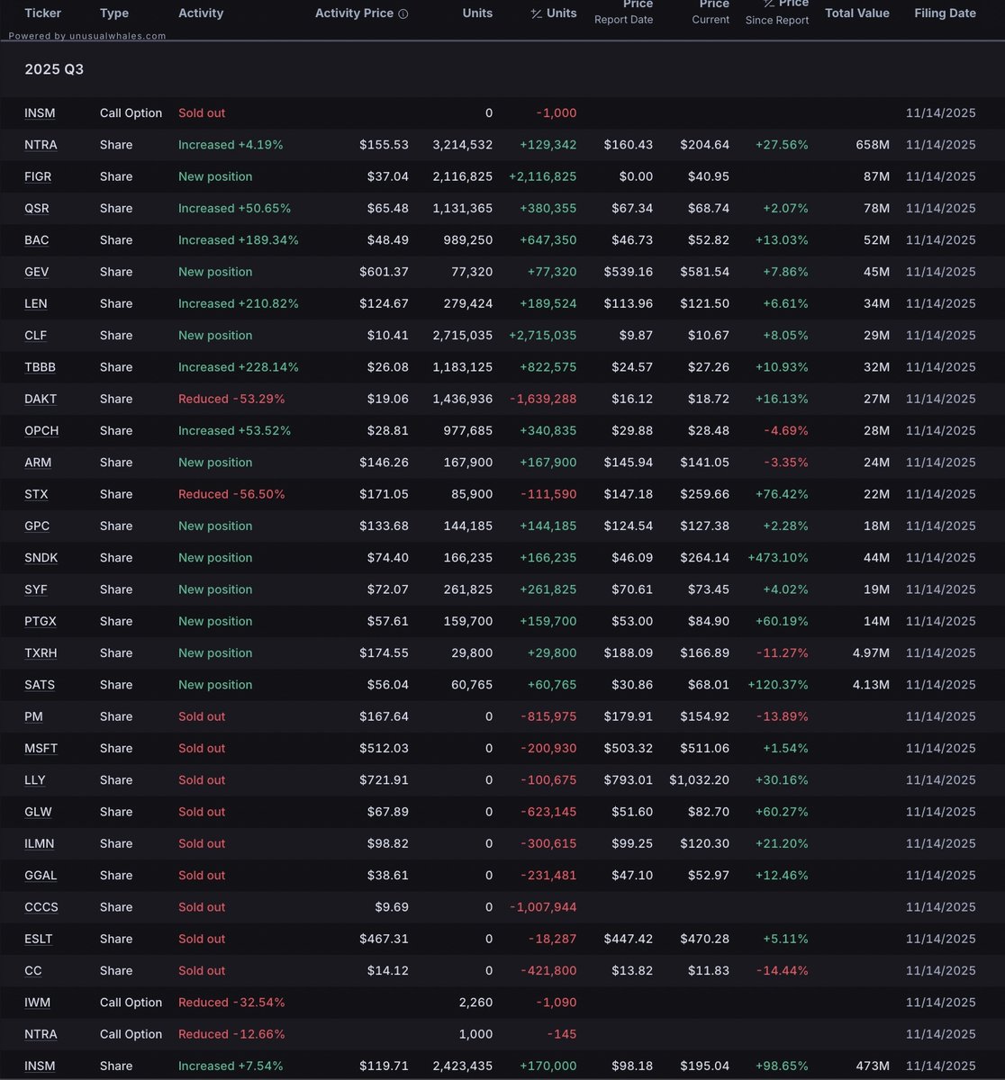
Task: Click the plus-minus icon above Since Report
Action: pos(768,4)
